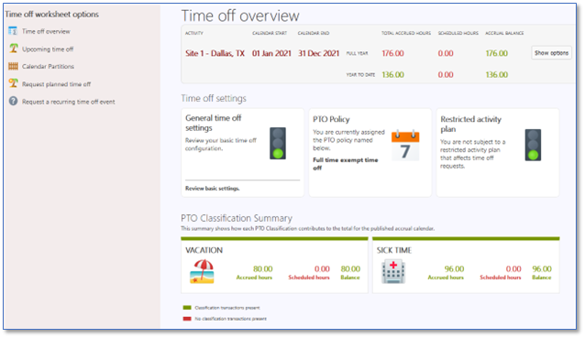
Task: Click full year total accrued hours 176.00
Action: pyautogui.click(x=392, y=53)
